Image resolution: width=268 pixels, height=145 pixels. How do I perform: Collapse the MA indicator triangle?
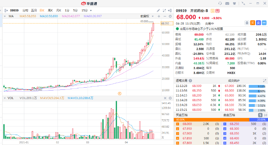pos(5,16)
